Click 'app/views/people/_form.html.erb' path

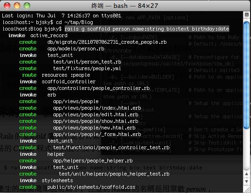pos(97,134)
